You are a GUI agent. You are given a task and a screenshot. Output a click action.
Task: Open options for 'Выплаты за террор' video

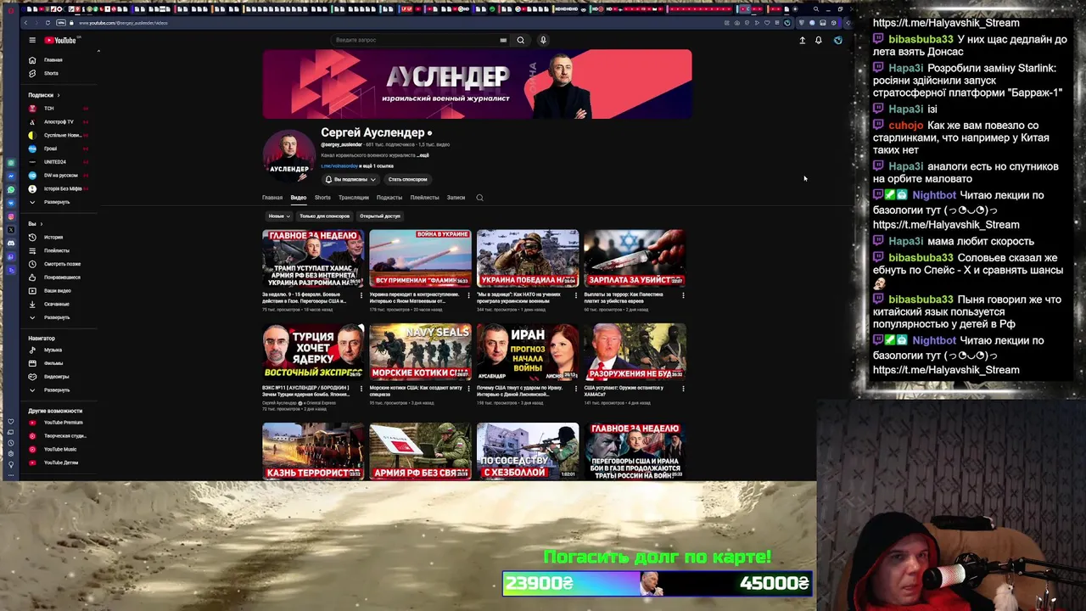[683, 295]
